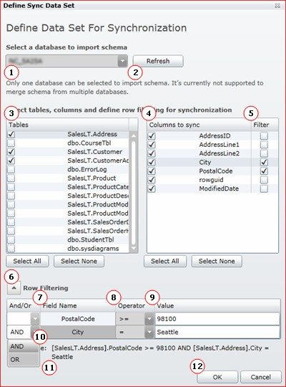
Task: Click the Columns to sync header
Action: 199,125
